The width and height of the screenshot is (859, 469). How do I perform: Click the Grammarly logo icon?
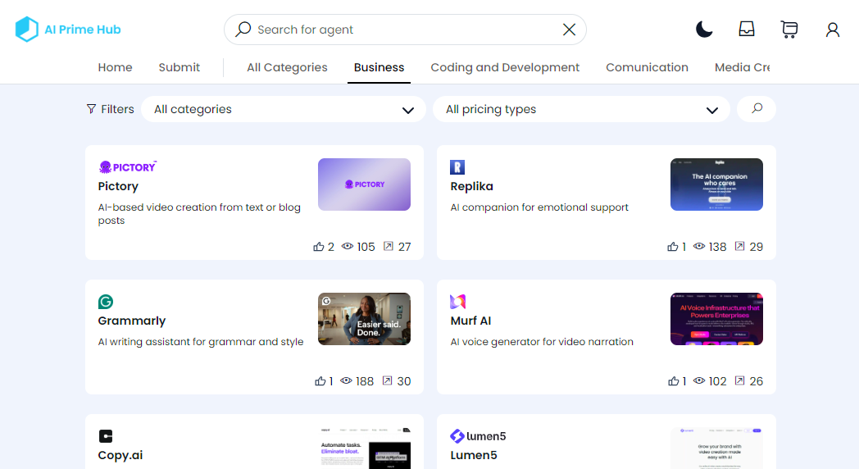(x=106, y=302)
